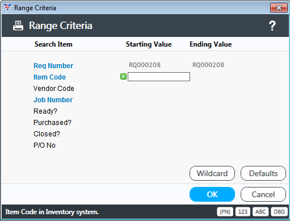Open help with the question mark icon
The height and width of the screenshot is (221, 290).
tap(272, 26)
